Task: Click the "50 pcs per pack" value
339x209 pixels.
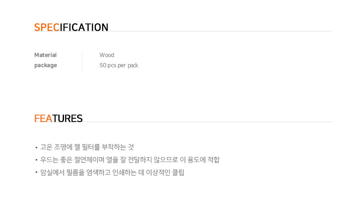Action: coord(119,65)
